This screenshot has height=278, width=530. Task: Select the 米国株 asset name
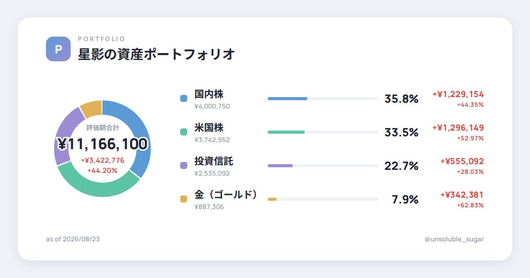209,128
